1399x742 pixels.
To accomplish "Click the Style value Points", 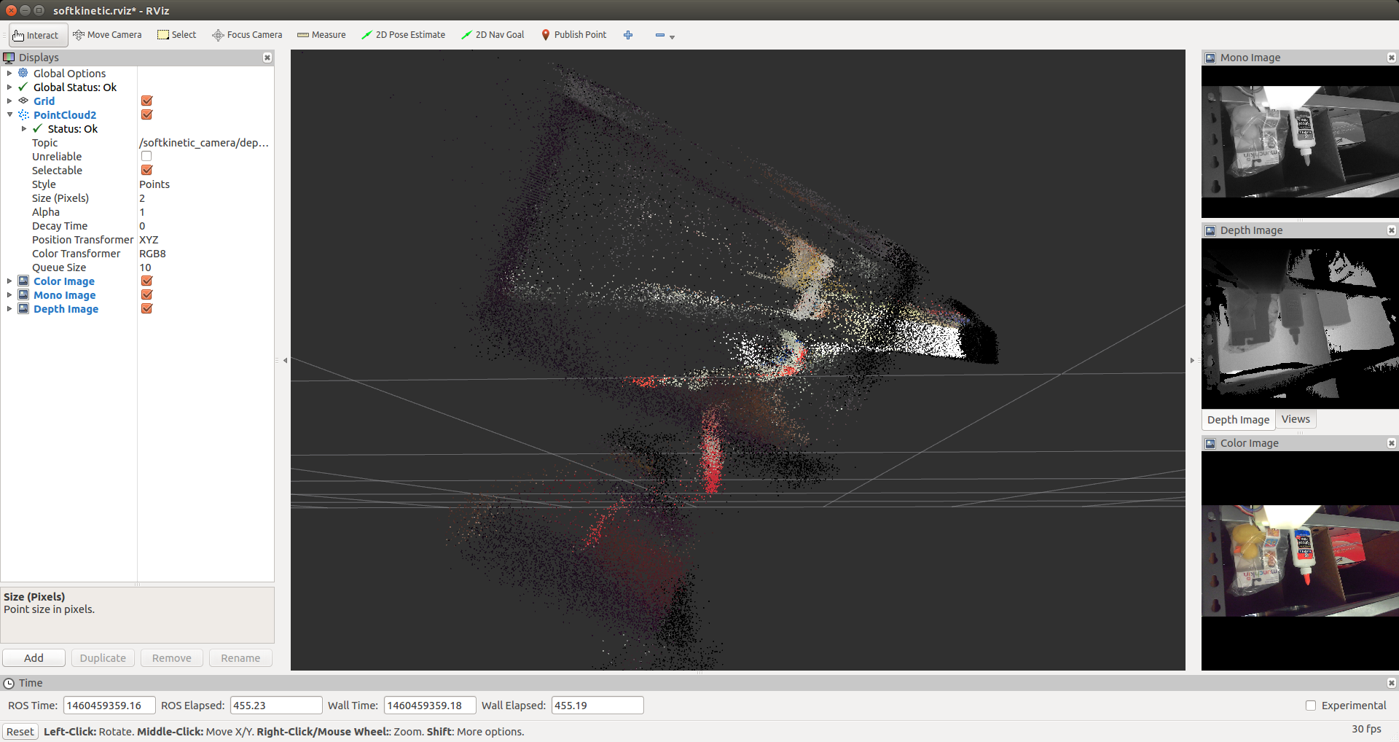I will [154, 184].
